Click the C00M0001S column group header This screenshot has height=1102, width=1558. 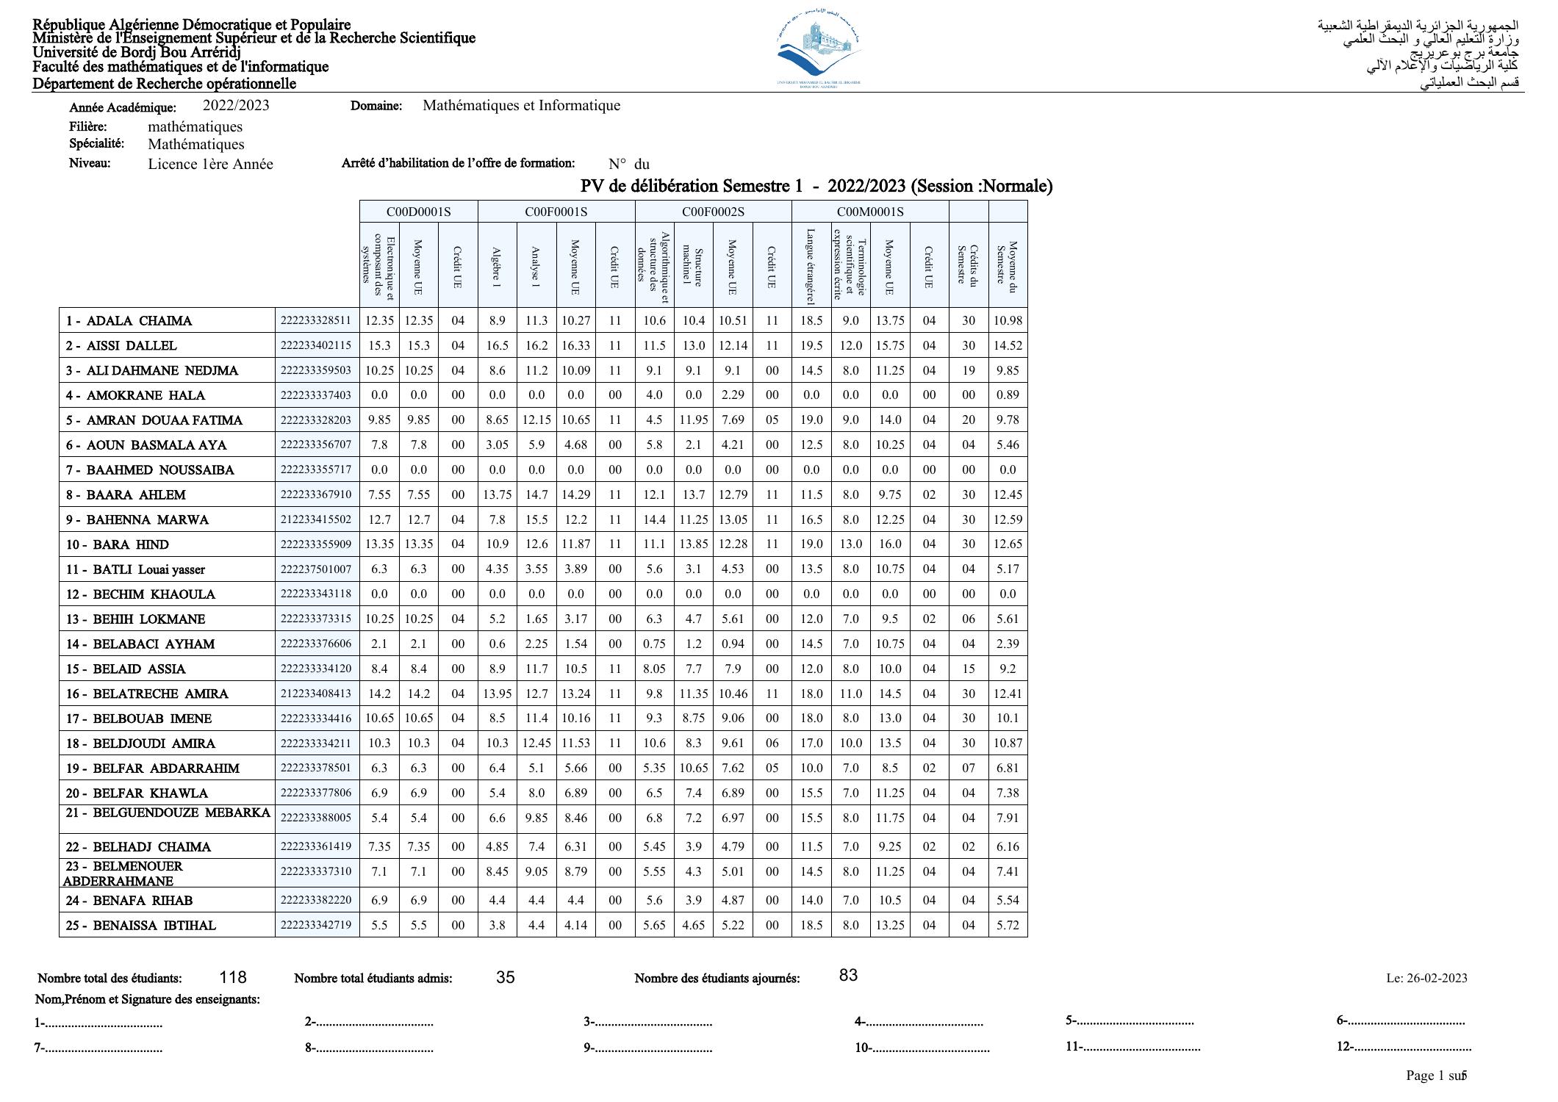tap(869, 212)
